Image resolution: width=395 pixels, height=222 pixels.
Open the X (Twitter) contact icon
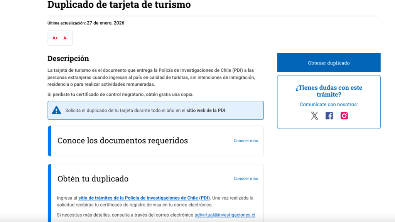[x=314, y=116]
